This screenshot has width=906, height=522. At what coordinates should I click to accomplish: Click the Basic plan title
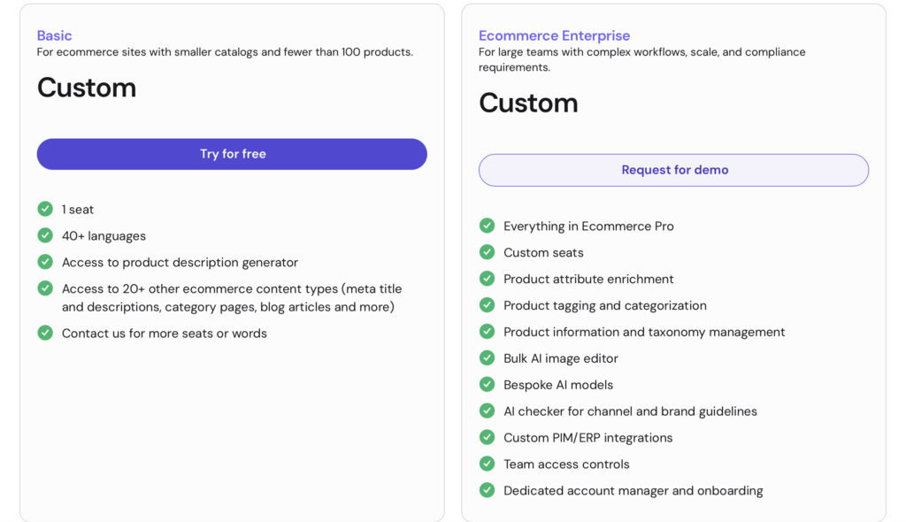pos(54,36)
